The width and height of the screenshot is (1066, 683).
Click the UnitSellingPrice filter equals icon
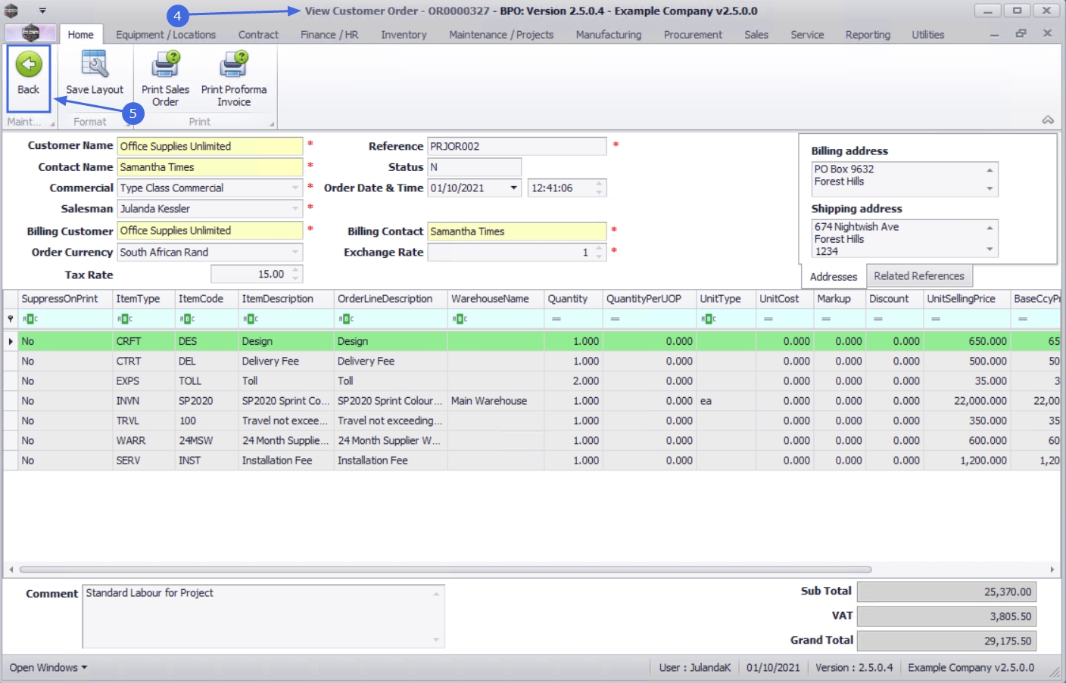pos(936,319)
